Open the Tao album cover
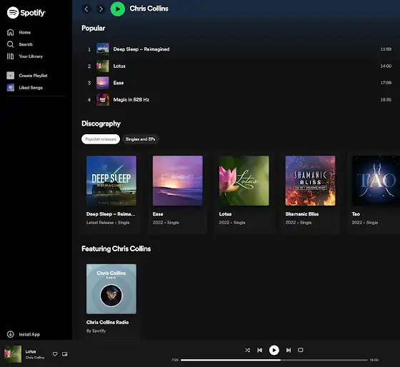 [x=376, y=181]
